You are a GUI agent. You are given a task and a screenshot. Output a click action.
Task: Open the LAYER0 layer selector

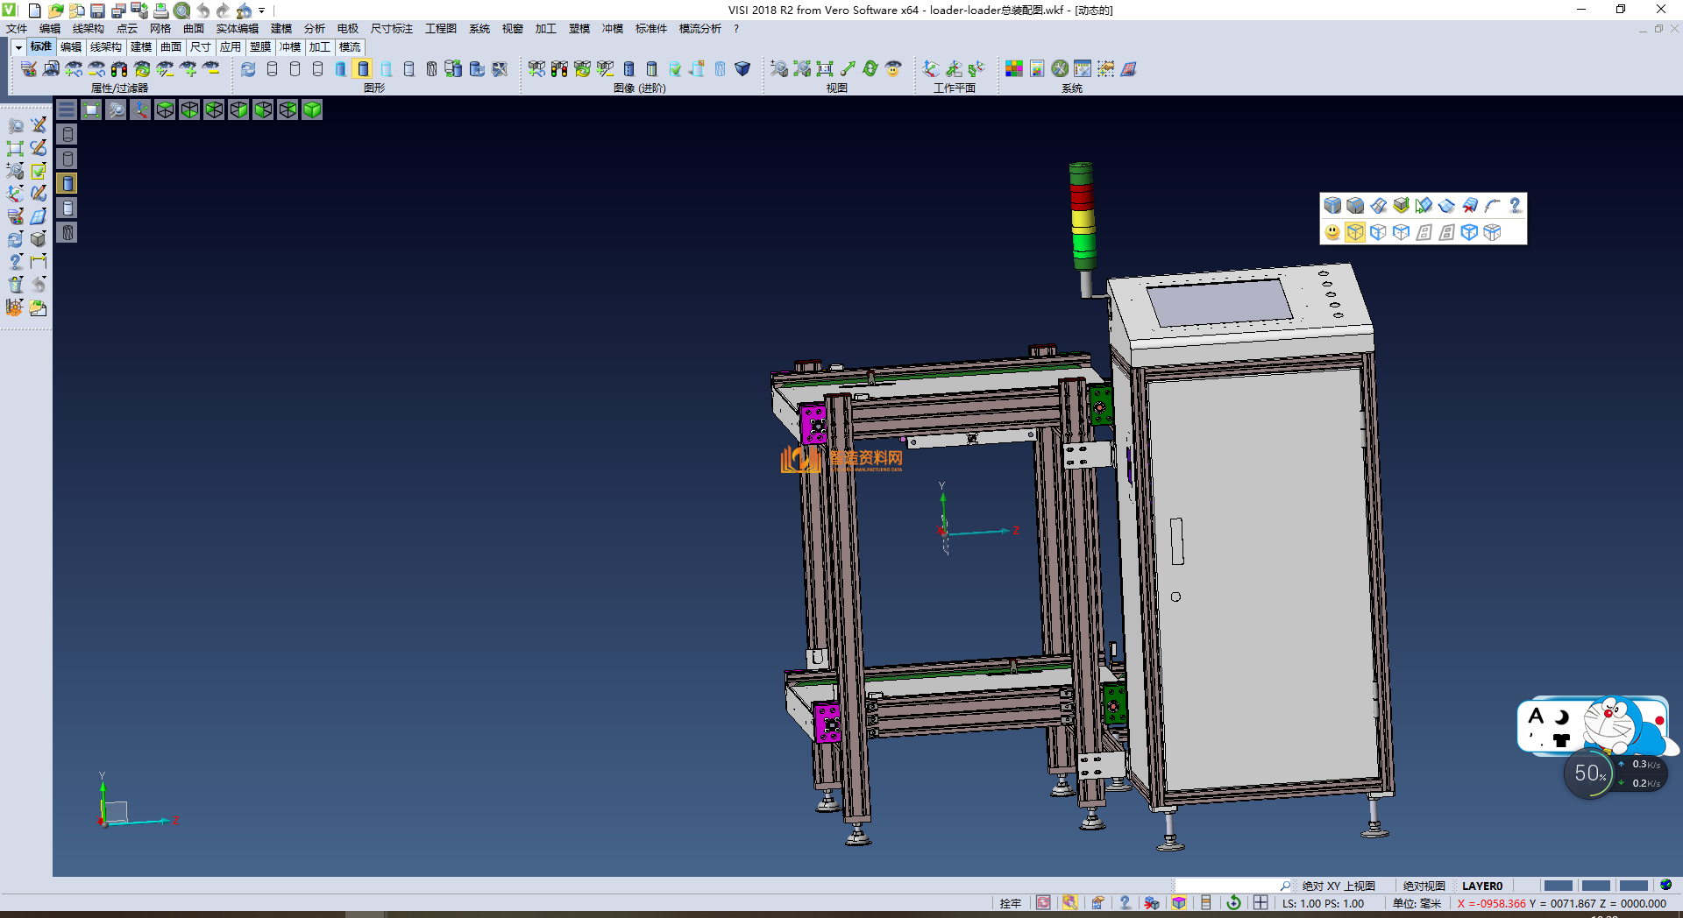click(x=1481, y=886)
